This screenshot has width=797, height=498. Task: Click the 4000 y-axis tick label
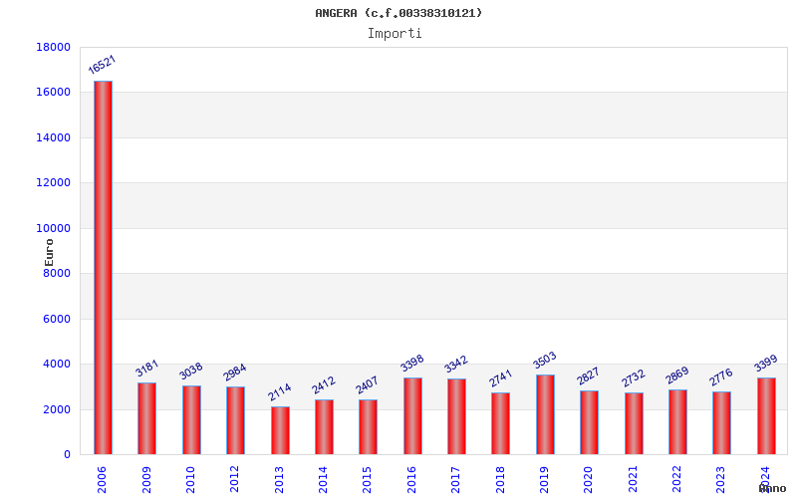point(57,364)
